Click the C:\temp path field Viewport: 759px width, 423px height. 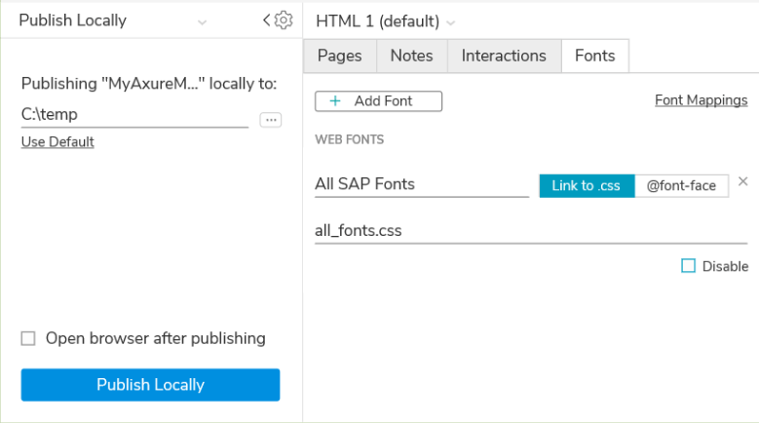[x=134, y=115]
